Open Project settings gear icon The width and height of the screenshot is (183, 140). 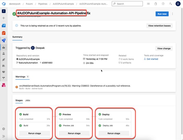click(4, 129)
